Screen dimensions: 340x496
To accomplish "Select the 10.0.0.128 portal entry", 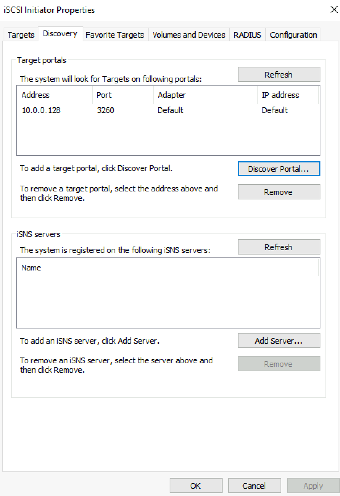I will click(x=168, y=110).
